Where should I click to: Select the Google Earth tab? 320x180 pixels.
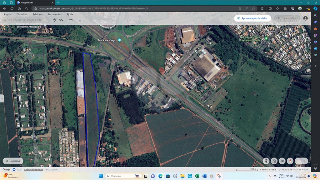[x=35, y=2]
